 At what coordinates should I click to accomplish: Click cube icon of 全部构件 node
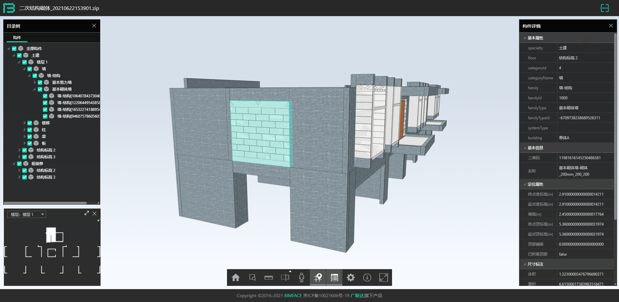pos(21,48)
